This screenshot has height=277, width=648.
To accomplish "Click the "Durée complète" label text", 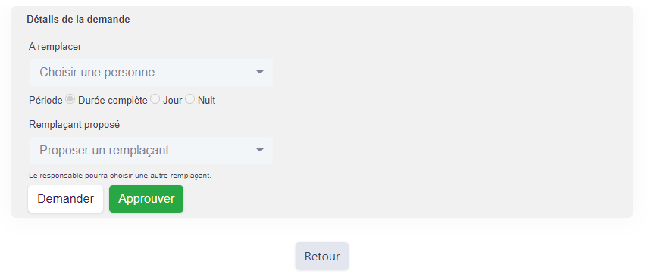I will pyautogui.click(x=112, y=101).
